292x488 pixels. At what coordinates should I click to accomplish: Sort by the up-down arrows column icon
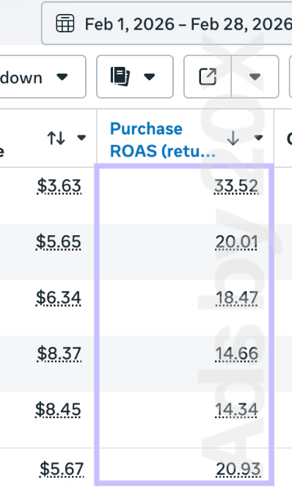tap(56, 138)
